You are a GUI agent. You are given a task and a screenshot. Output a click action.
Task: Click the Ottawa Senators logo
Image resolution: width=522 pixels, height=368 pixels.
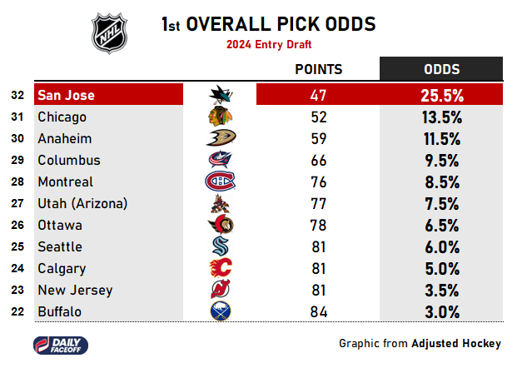coord(220,225)
